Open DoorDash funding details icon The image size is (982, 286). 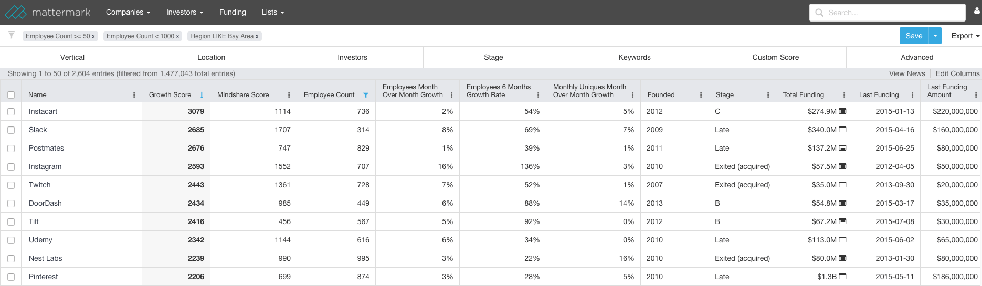point(842,203)
